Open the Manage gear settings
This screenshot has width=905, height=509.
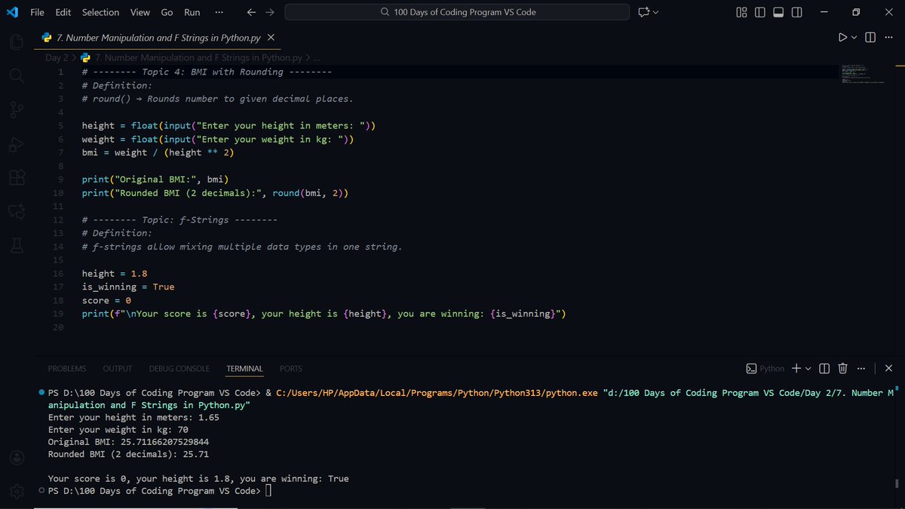16,491
